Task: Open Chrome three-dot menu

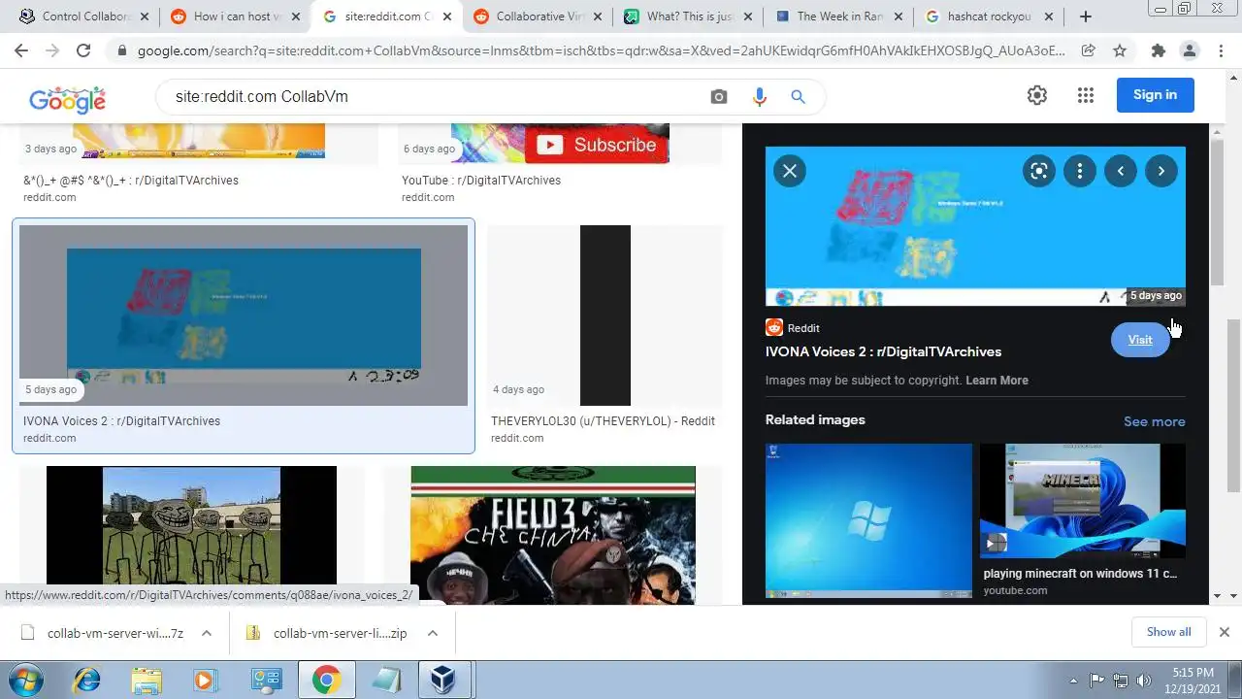Action: 1221,51
